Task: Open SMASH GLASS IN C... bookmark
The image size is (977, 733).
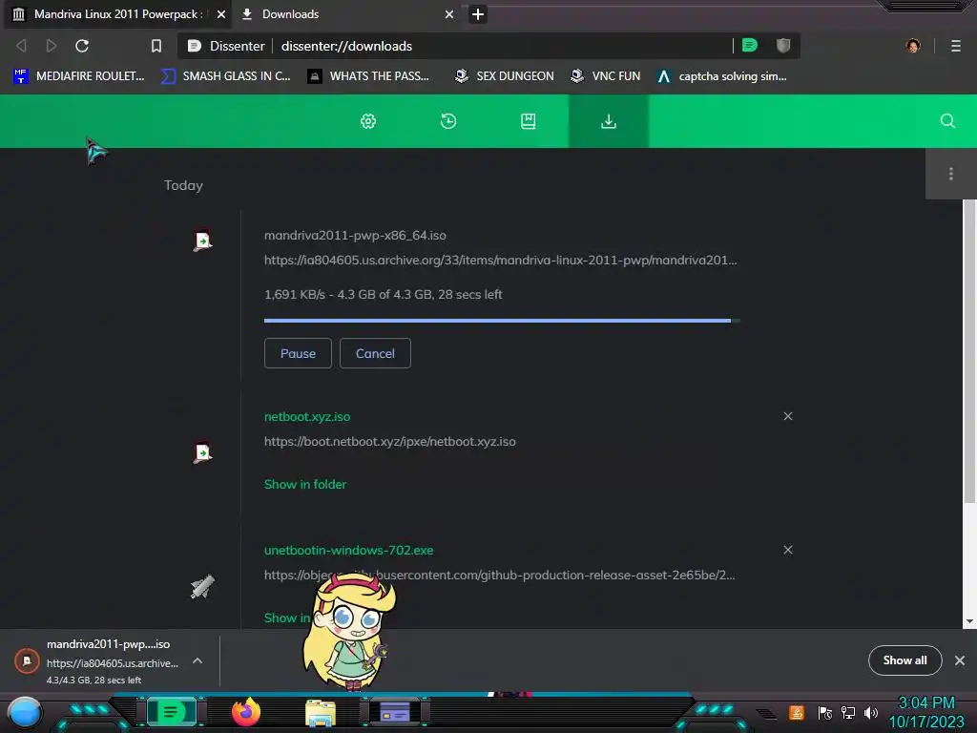Action: pos(225,76)
